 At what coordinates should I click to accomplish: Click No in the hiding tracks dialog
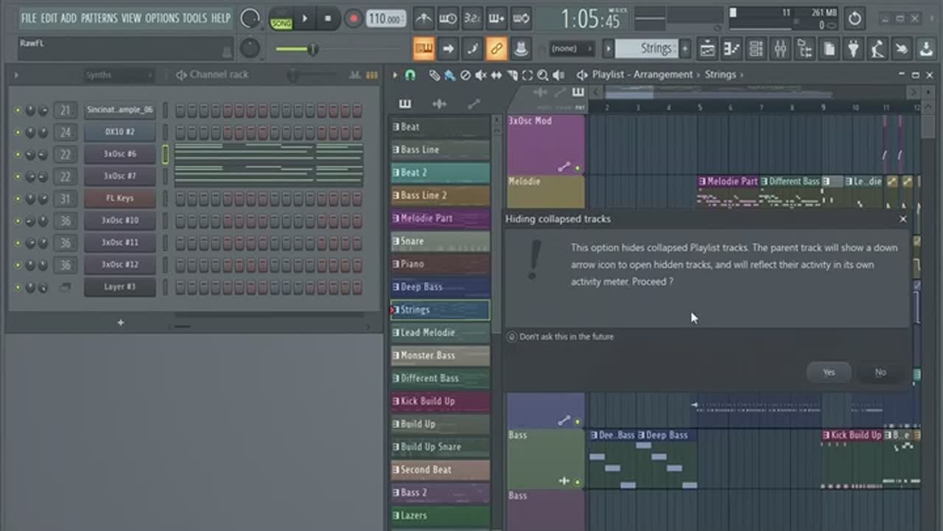880,373
